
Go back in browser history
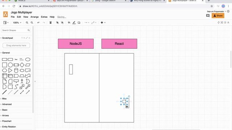point(4,6)
